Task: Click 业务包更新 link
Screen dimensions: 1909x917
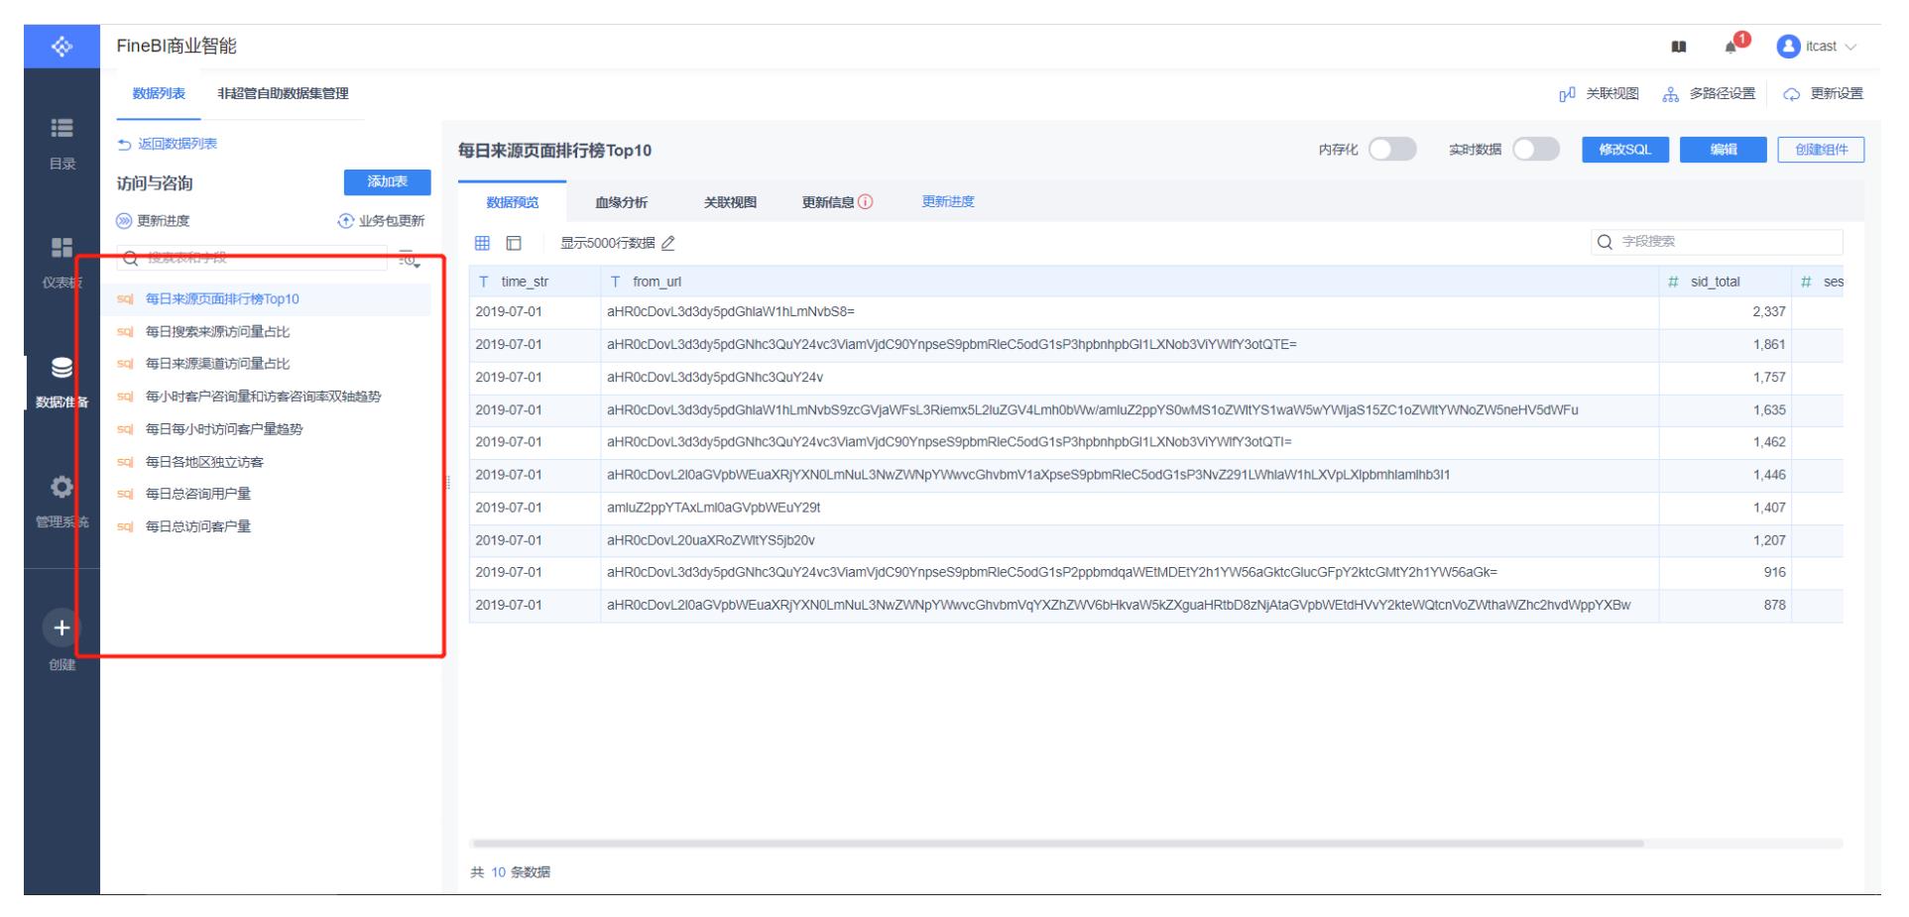Action: point(382,221)
